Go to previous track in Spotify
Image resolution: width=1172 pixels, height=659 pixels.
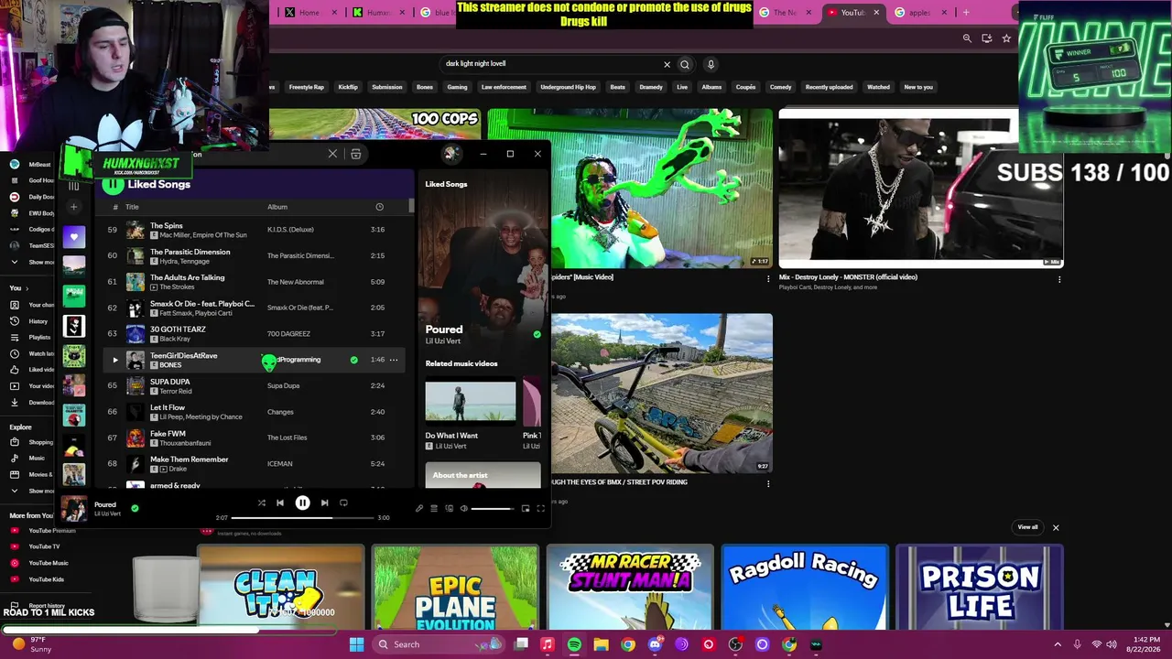[x=280, y=502]
